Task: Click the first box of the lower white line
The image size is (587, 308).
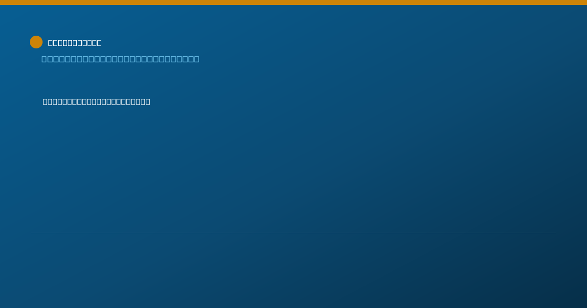Action: (x=45, y=102)
